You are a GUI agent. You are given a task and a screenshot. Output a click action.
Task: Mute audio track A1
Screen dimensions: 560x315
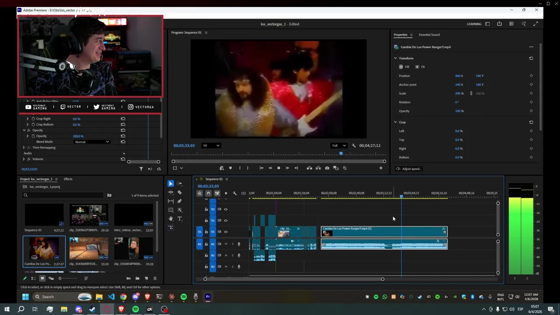click(x=226, y=244)
